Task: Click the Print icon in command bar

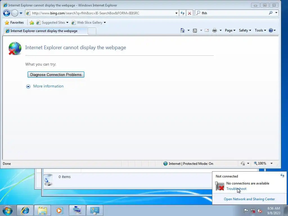Action: [x=215, y=30]
